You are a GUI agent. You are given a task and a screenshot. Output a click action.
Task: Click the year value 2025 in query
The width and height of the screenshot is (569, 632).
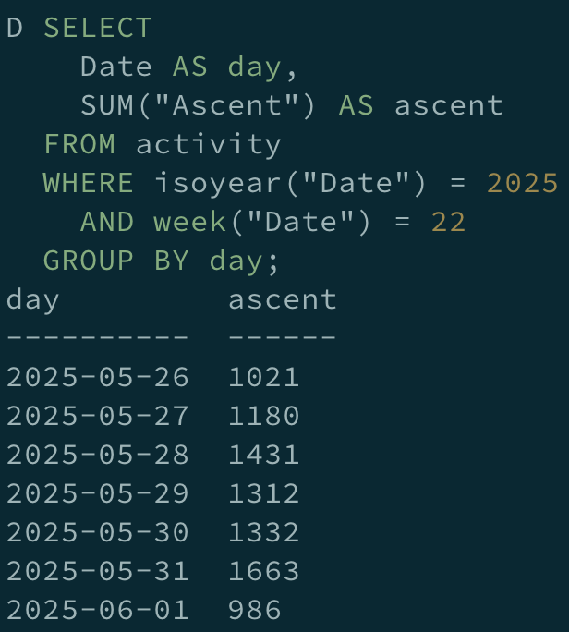(x=522, y=183)
